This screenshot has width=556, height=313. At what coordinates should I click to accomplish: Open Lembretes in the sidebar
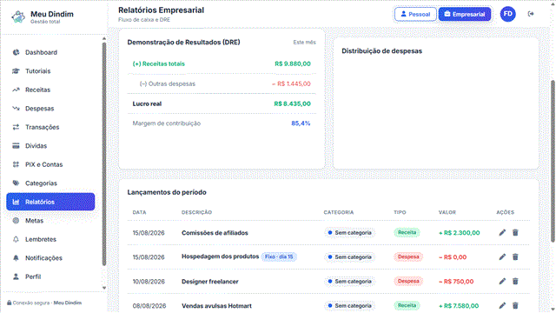click(50, 239)
